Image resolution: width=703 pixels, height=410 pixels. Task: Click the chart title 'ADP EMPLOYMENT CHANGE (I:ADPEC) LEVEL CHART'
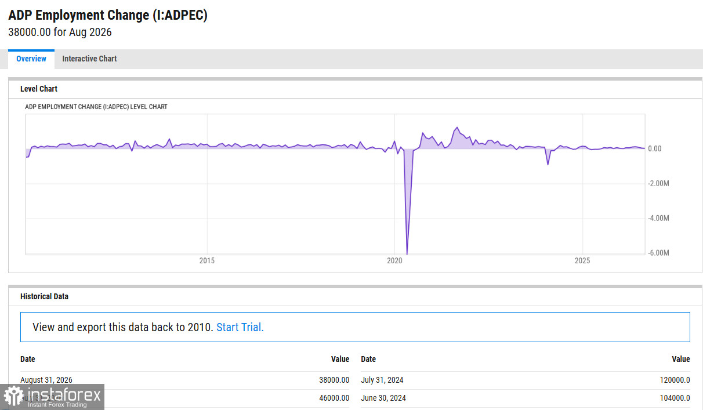(x=96, y=107)
